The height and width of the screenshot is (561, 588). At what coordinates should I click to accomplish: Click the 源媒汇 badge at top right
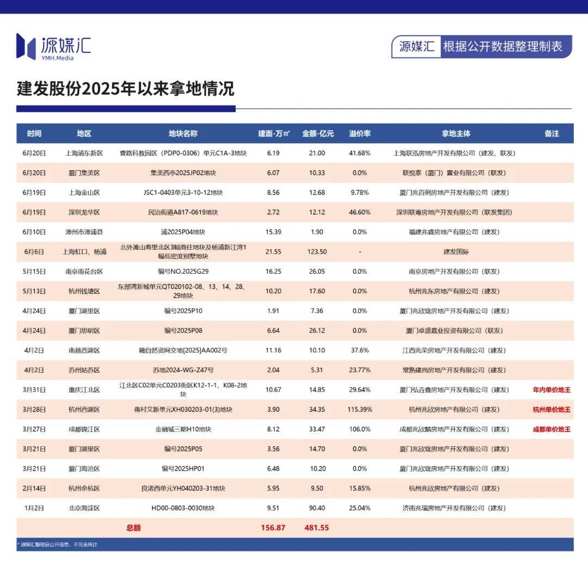416,46
